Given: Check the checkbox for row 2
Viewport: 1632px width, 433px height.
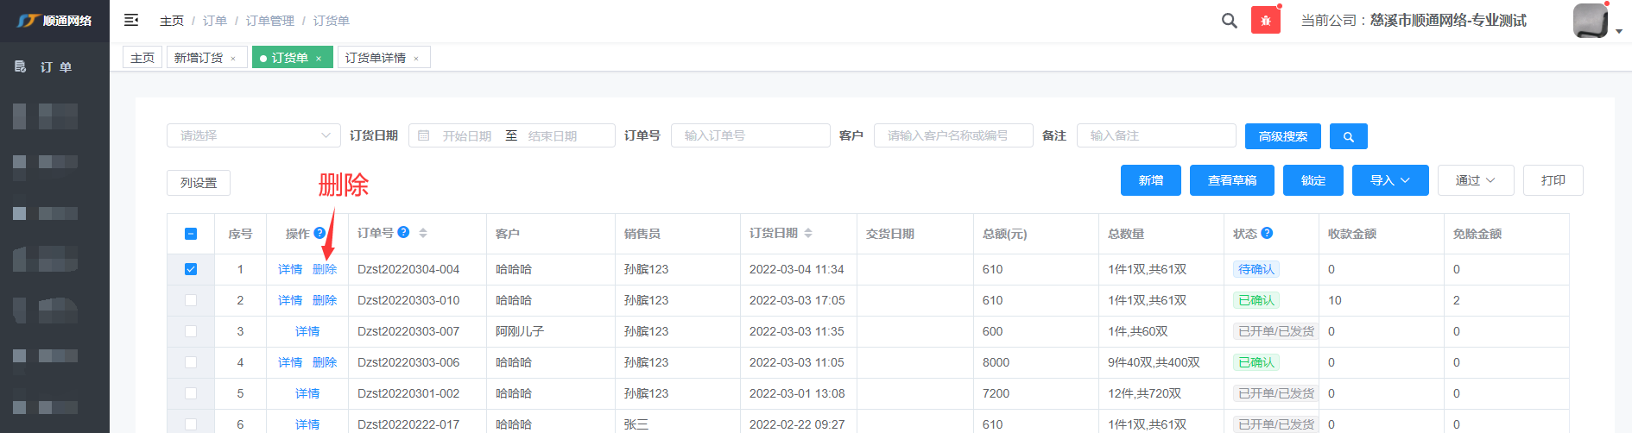Looking at the screenshot, I should [x=191, y=300].
